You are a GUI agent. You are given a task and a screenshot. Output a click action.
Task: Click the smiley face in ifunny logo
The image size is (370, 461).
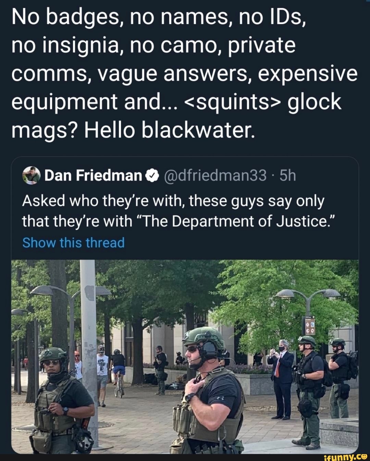(364, 457)
